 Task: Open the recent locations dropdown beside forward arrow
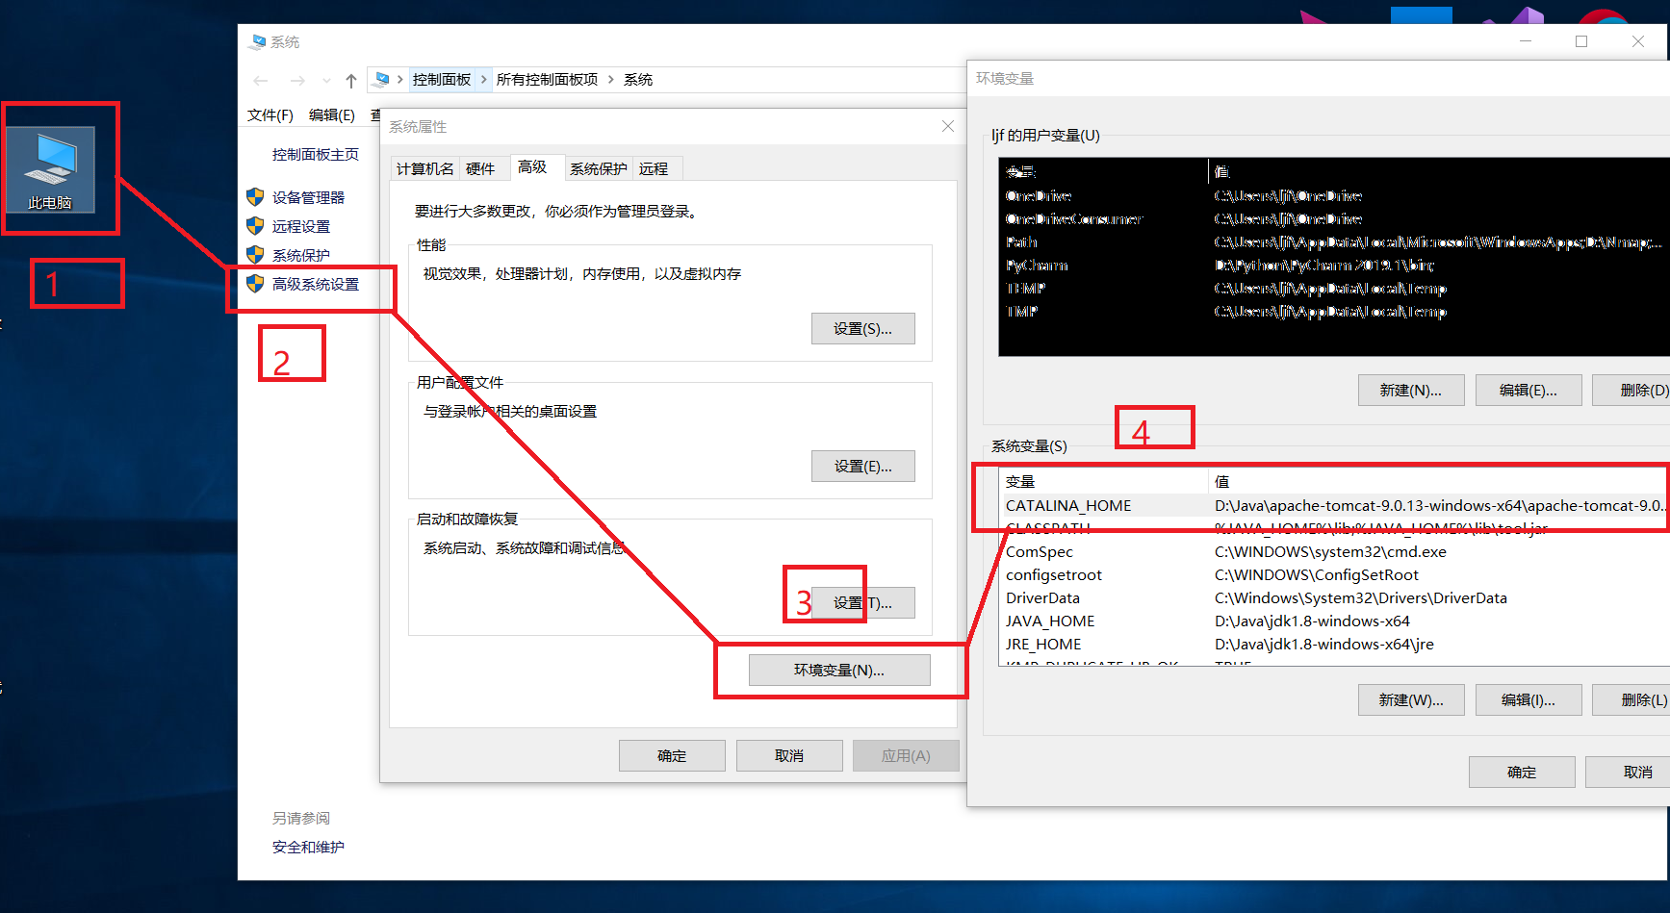326,80
